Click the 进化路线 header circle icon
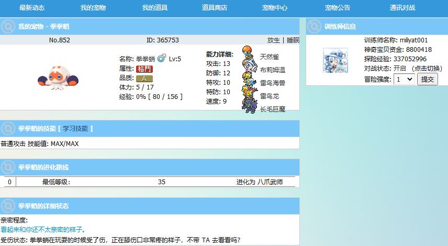 [x=8, y=167]
